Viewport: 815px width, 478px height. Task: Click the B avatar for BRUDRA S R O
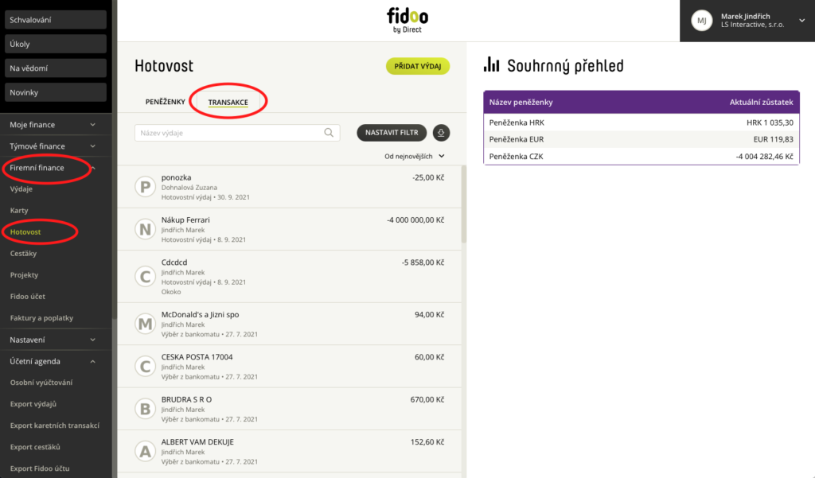[146, 409]
